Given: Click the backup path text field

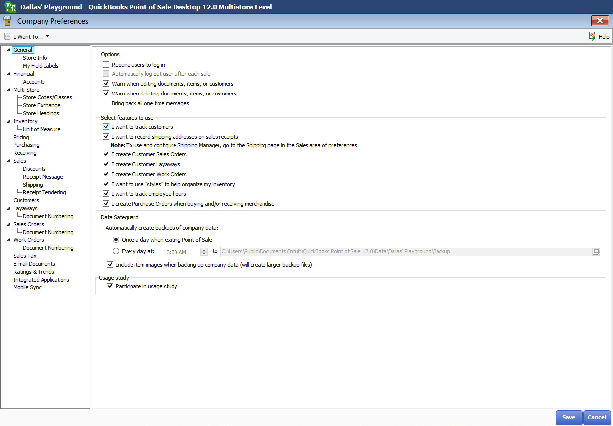Looking at the screenshot, I should [x=405, y=252].
